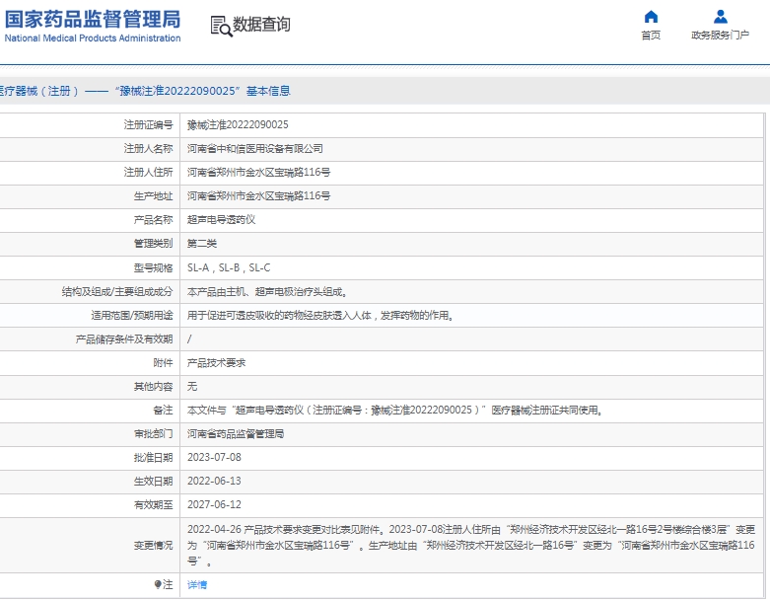Click the 注册人住所 address value

(258, 172)
